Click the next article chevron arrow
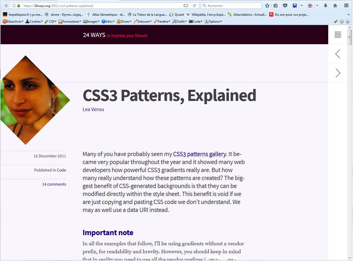 click(338, 73)
